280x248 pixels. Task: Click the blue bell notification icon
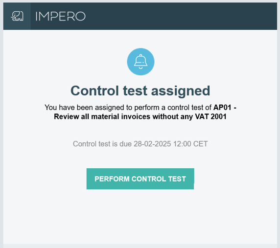coord(140,62)
